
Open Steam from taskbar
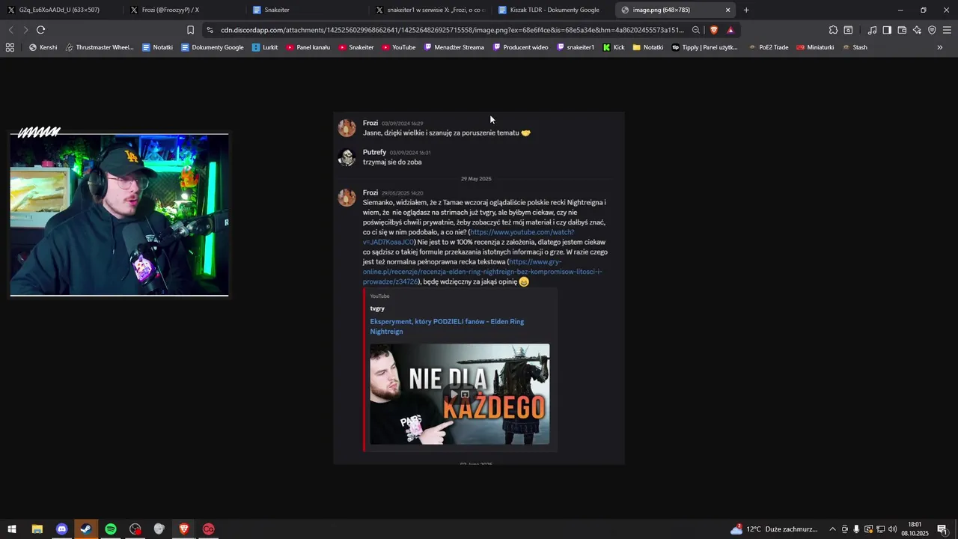tap(86, 529)
